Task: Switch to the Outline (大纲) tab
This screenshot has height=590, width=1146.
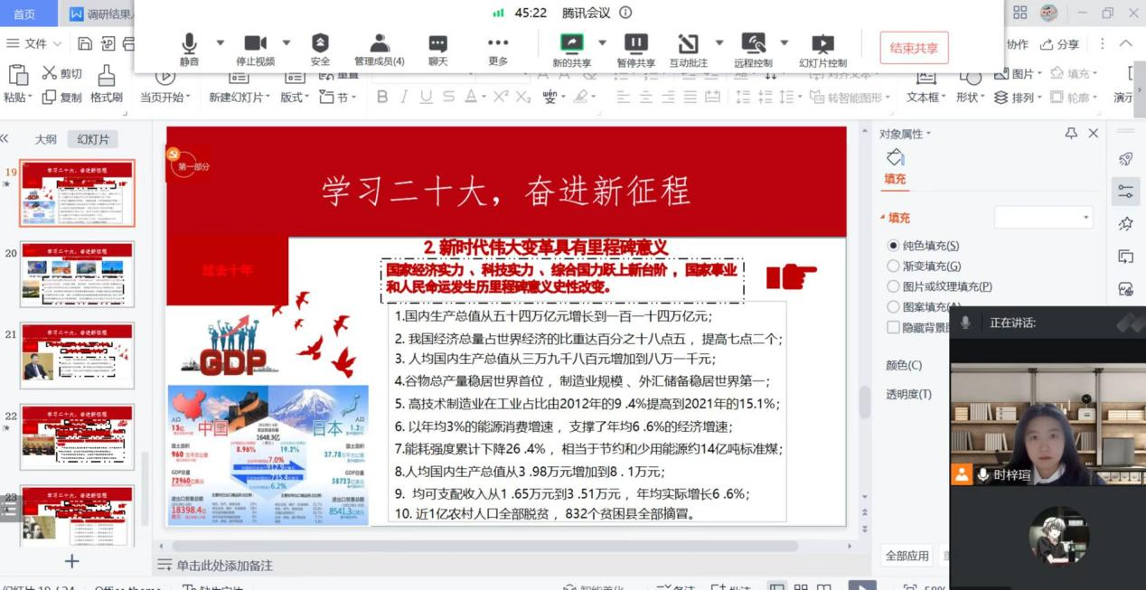Action: pos(45,139)
